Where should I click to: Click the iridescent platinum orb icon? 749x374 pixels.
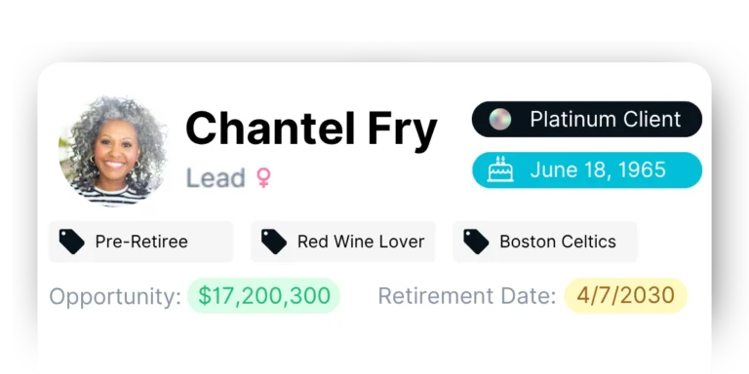[500, 119]
